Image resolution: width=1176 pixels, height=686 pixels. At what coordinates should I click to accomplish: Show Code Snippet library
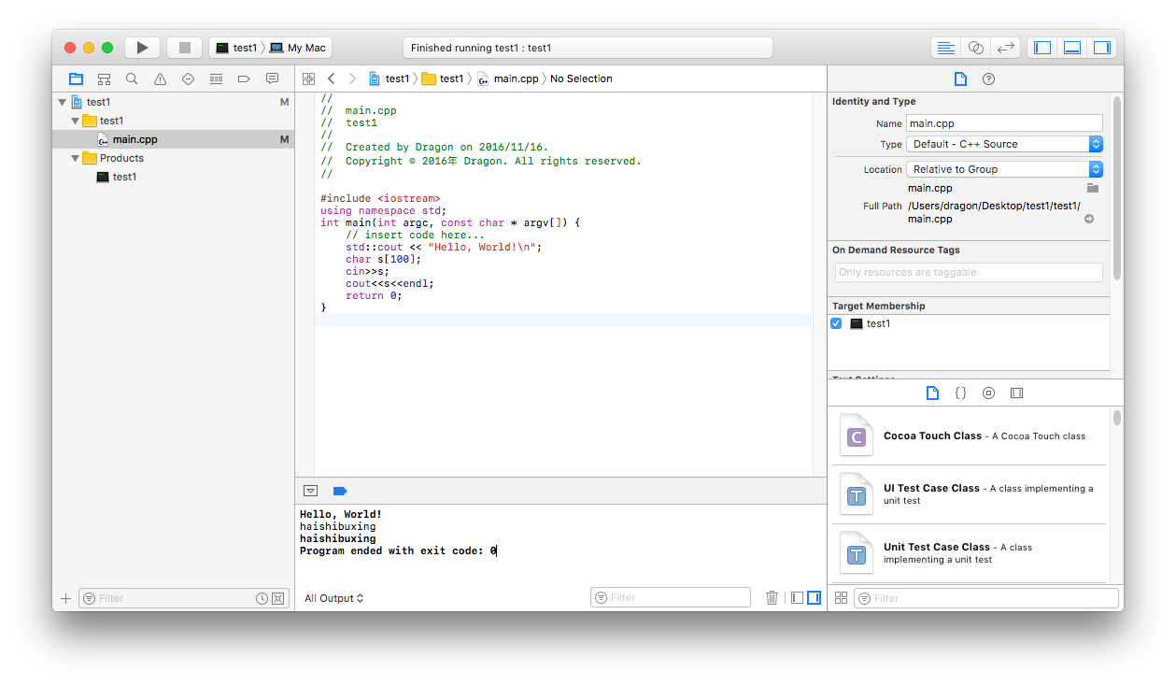tap(960, 393)
